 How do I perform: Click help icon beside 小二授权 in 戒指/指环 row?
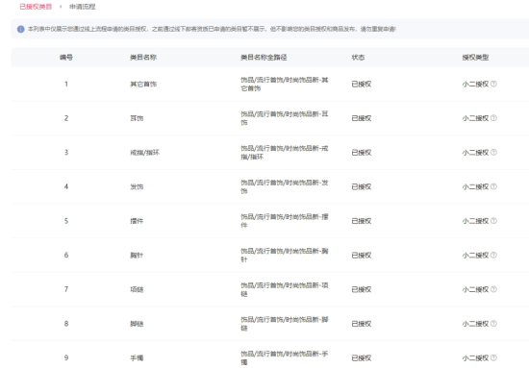[493, 153]
